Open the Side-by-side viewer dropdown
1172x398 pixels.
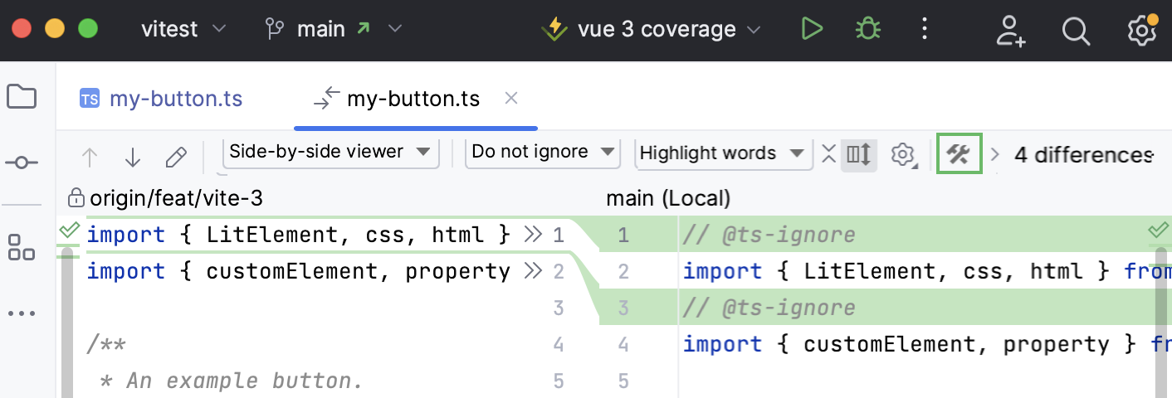[330, 152]
